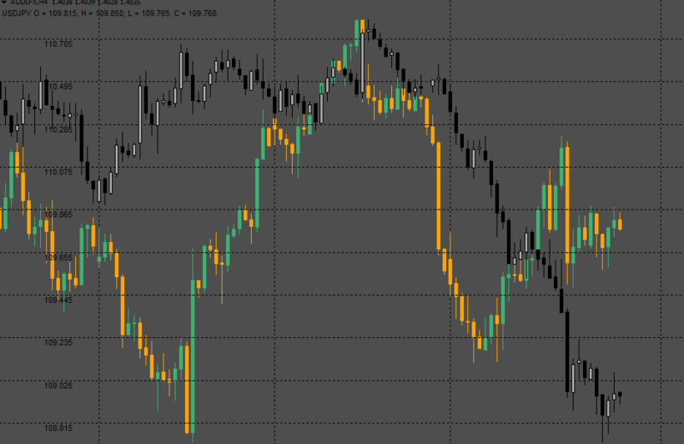The height and width of the screenshot is (444, 684).
Task: Click the 109.865 price level label
Action: [58, 215]
